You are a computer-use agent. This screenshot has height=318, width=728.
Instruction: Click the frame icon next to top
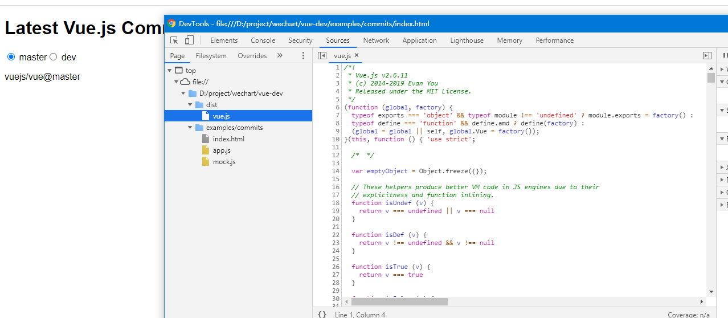179,71
